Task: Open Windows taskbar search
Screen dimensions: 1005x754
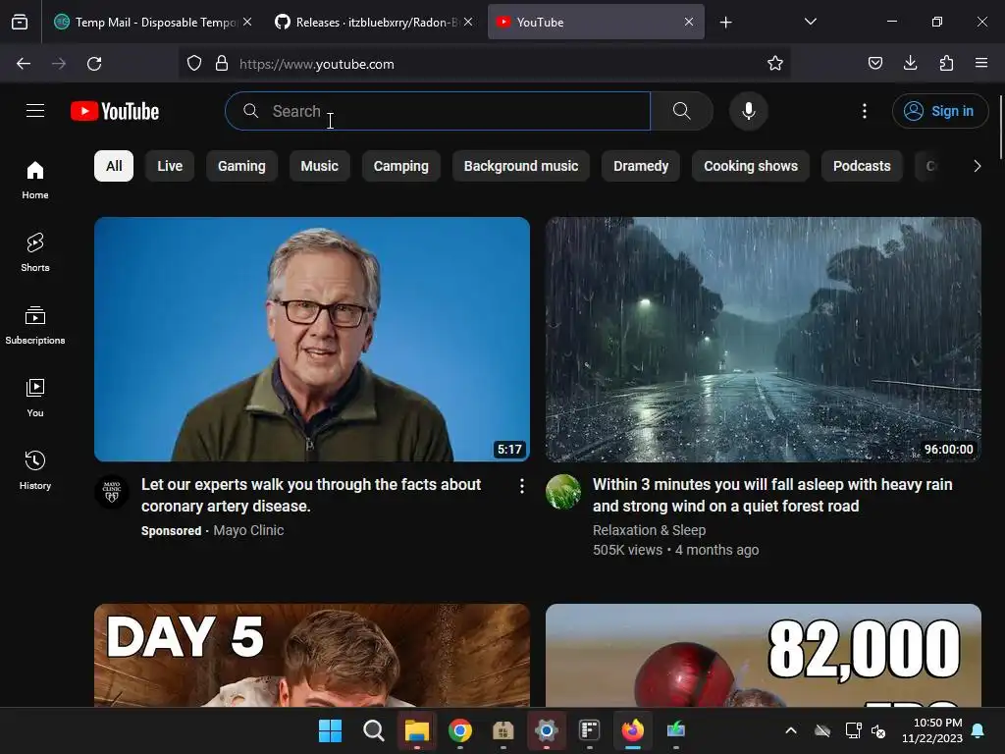Action: pos(373,730)
